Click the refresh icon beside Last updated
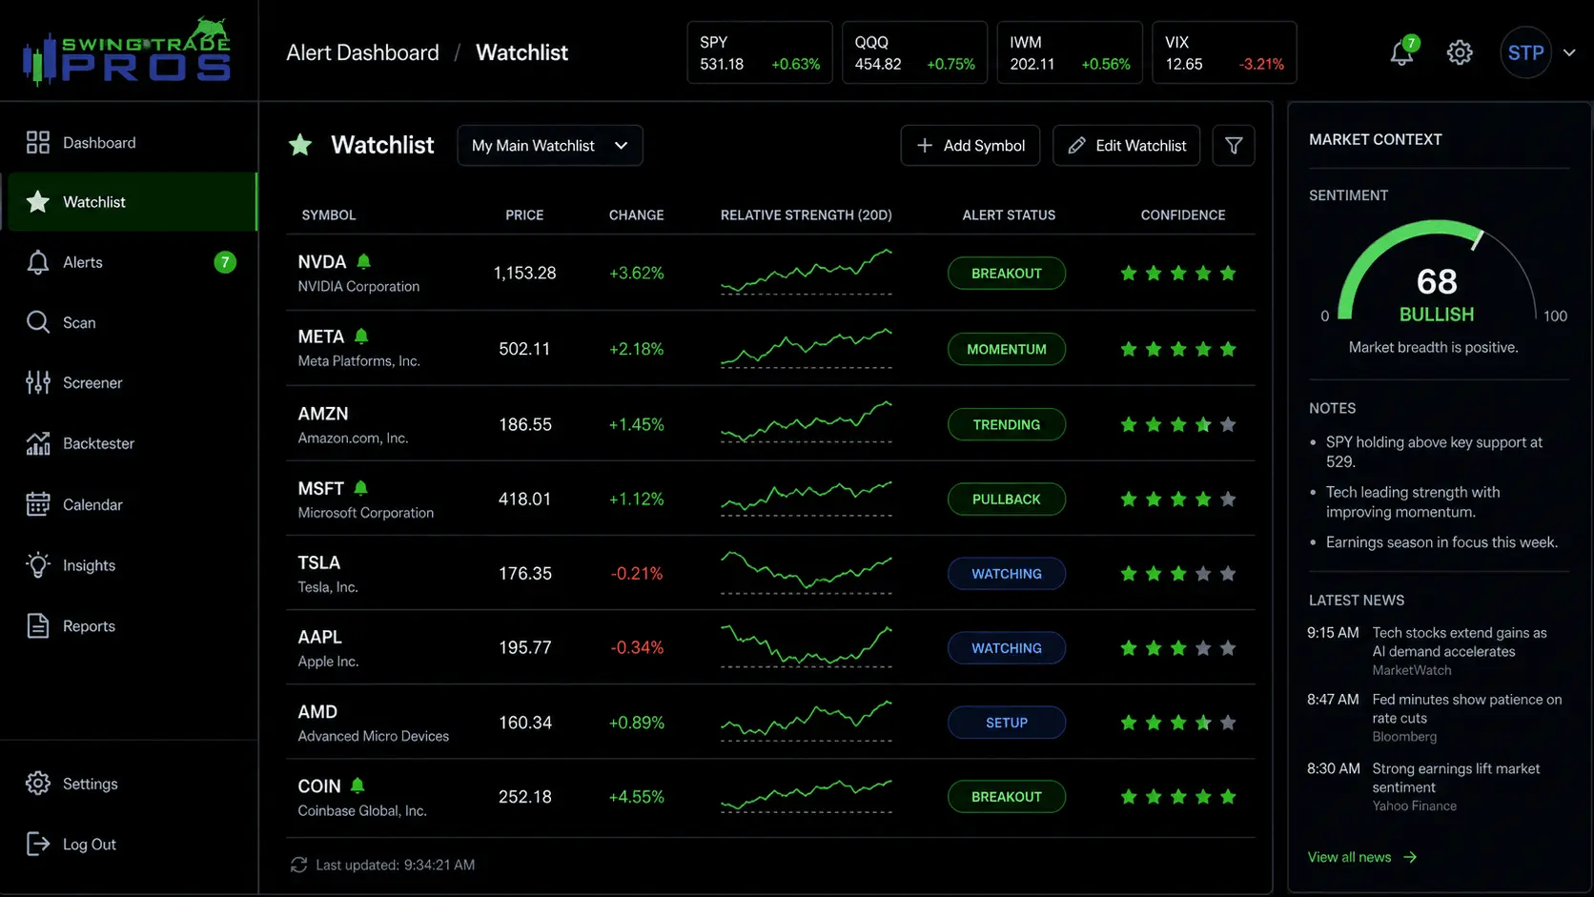Viewport: 1594px width, 897px height. click(298, 865)
